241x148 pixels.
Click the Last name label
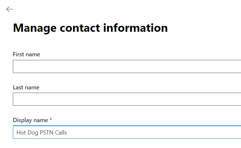tap(26, 87)
